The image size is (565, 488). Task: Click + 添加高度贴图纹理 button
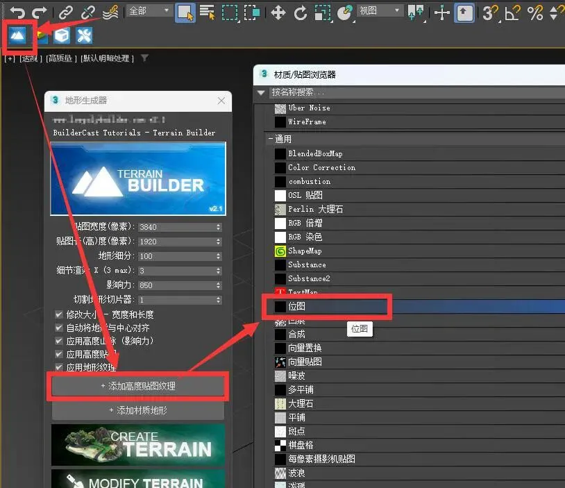[138, 387]
